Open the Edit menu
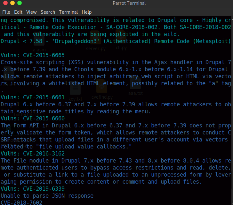The height and width of the screenshot is (205, 233). click(x=18, y=12)
